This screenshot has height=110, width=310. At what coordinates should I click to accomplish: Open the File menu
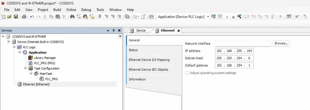[x=7, y=10]
